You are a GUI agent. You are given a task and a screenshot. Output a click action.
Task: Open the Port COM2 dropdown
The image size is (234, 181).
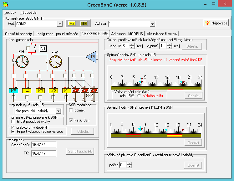60,24
